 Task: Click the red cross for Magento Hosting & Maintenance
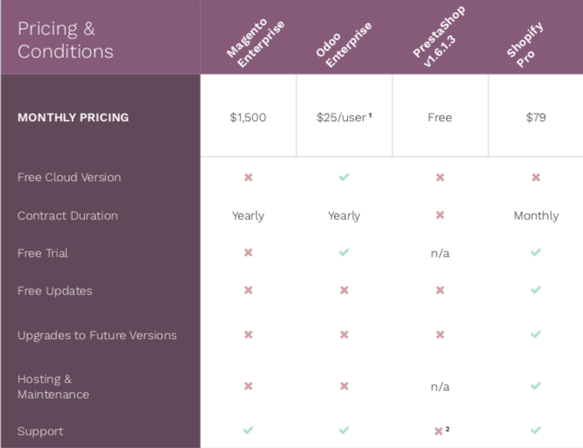pos(248,386)
